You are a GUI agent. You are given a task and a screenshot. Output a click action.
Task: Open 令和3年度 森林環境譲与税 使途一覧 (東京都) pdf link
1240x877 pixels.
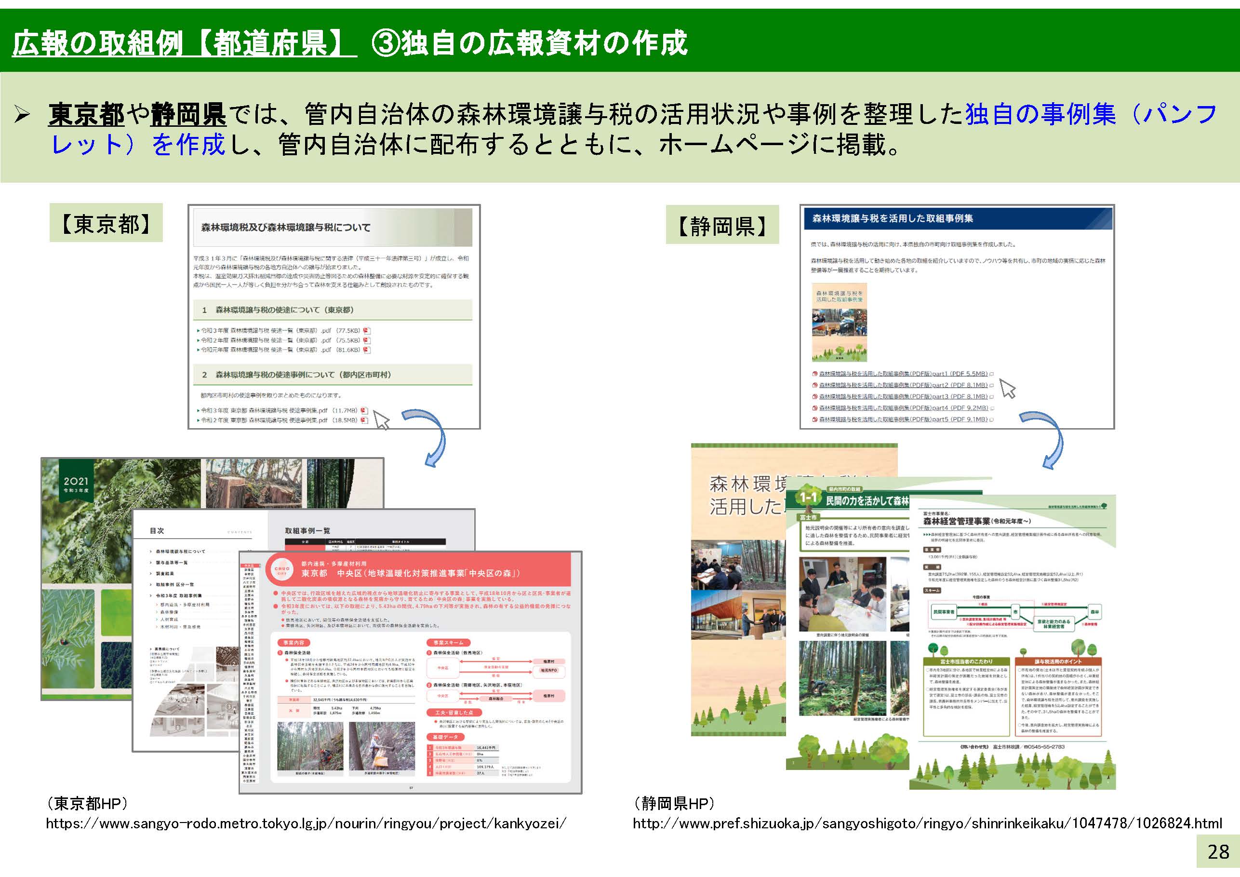click(280, 330)
